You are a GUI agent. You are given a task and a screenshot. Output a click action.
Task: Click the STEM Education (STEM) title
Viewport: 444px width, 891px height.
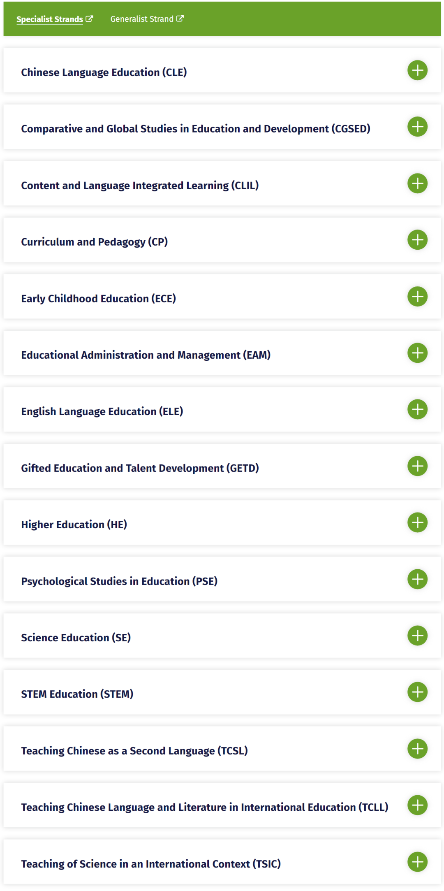click(x=77, y=694)
